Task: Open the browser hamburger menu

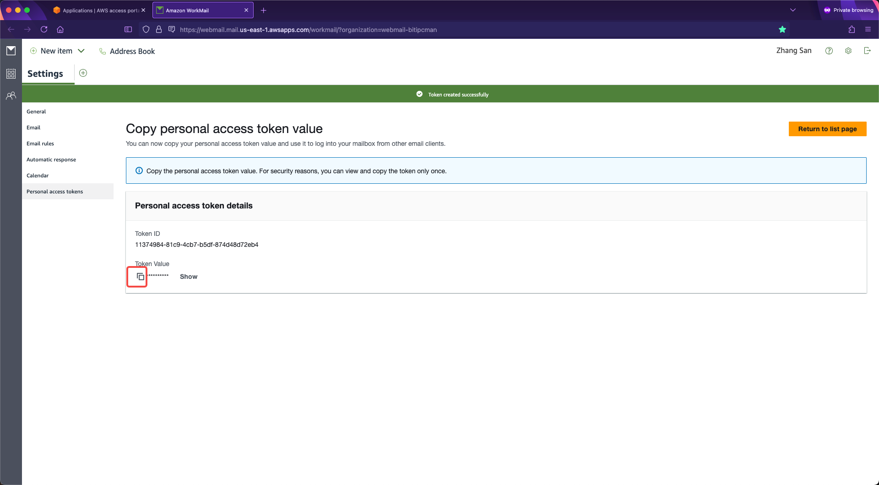Action: point(868,29)
